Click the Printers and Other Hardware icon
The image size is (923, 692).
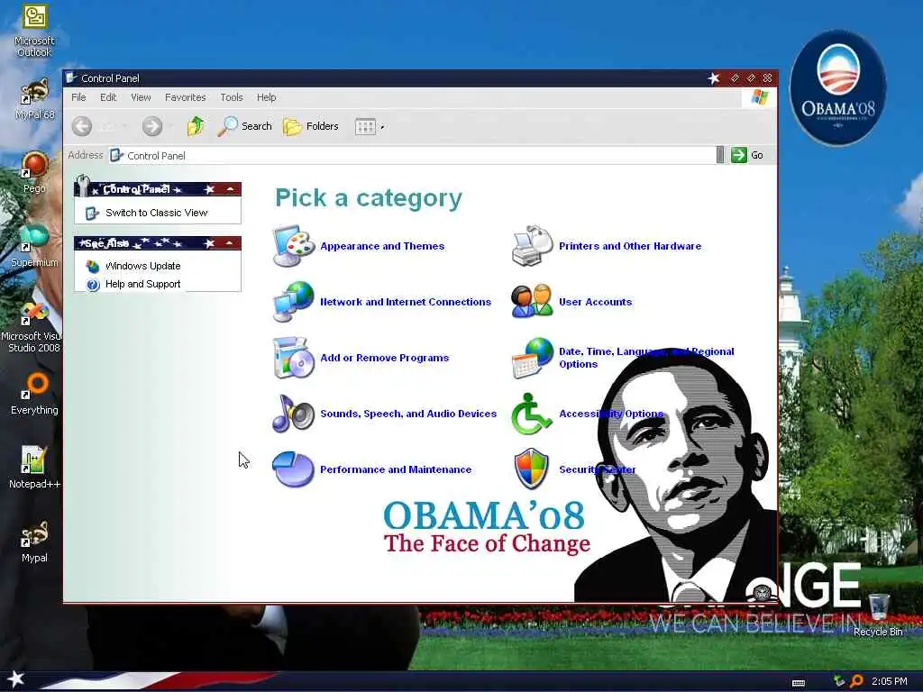[532, 246]
